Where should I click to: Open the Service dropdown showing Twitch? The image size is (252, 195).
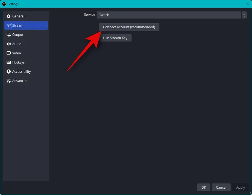[x=171, y=15]
